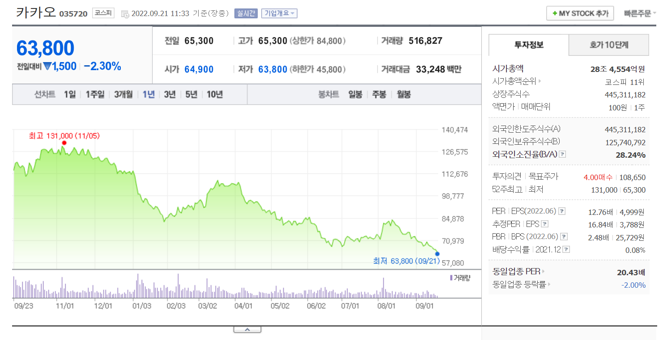
Task: Click the 4.00매수 investment opinion
Action: [x=598, y=177]
